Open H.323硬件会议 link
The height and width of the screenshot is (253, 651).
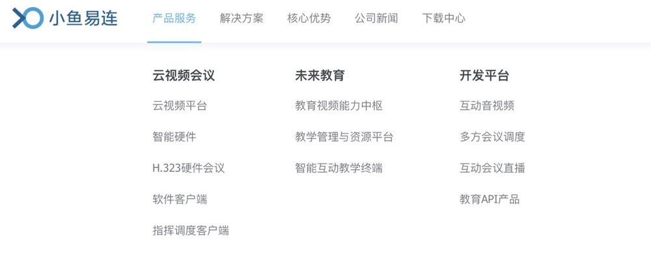189,168
